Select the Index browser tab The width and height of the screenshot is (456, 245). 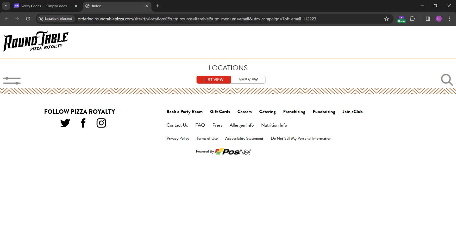coord(117,6)
